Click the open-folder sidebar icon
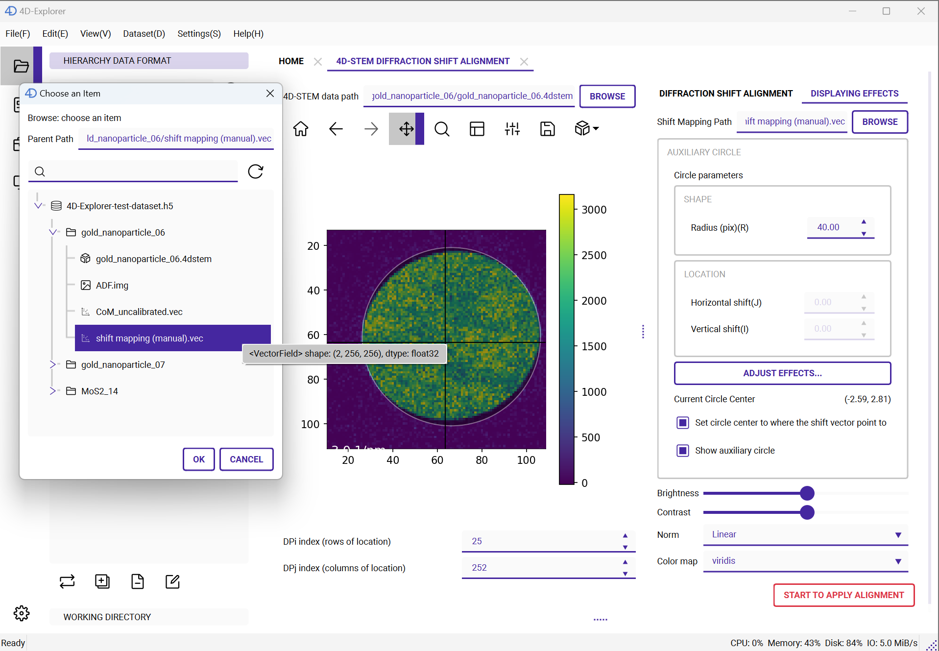Screen dimensions: 939x651 pyautogui.click(x=21, y=66)
